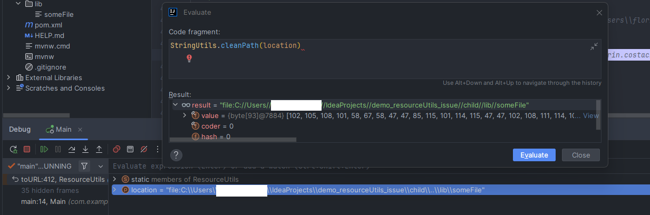Expand the value byte array node
Image resolution: width=650 pixels, height=215 pixels.
tap(185, 115)
